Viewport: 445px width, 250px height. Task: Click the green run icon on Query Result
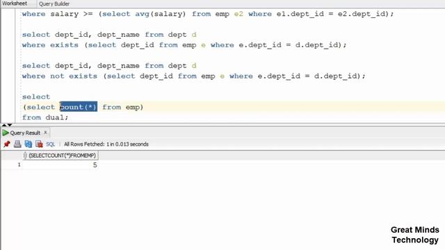[6, 133]
